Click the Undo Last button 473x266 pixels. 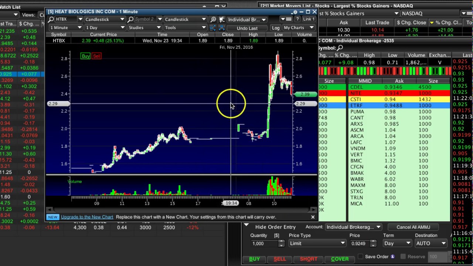pyautogui.click(x=247, y=28)
